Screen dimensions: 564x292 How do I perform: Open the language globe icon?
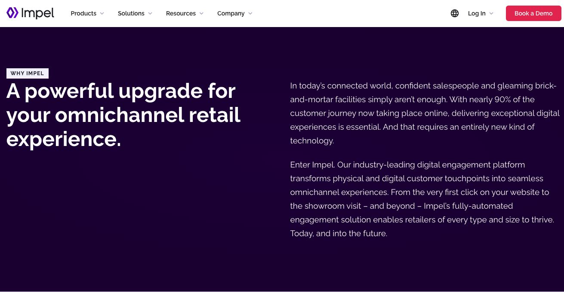coord(455,13)
